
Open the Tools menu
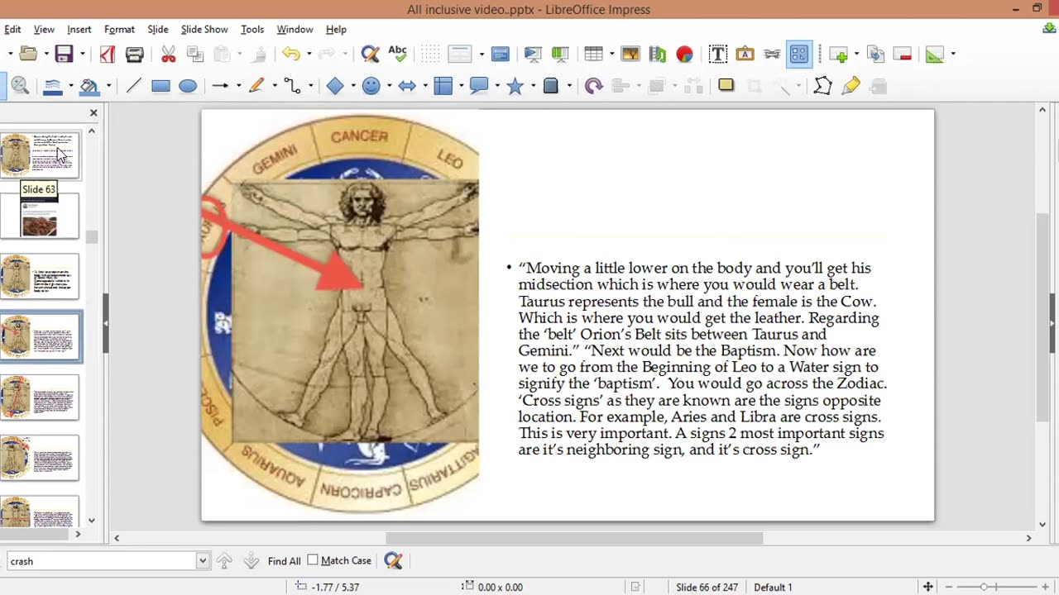(x=252, y=30)
